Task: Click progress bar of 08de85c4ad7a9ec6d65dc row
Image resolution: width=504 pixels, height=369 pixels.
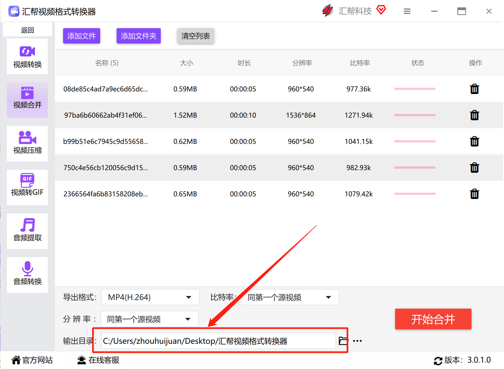Action: pos(415,89)
